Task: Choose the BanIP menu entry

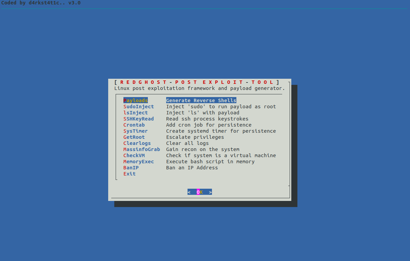Action: (x=131, y=168)
